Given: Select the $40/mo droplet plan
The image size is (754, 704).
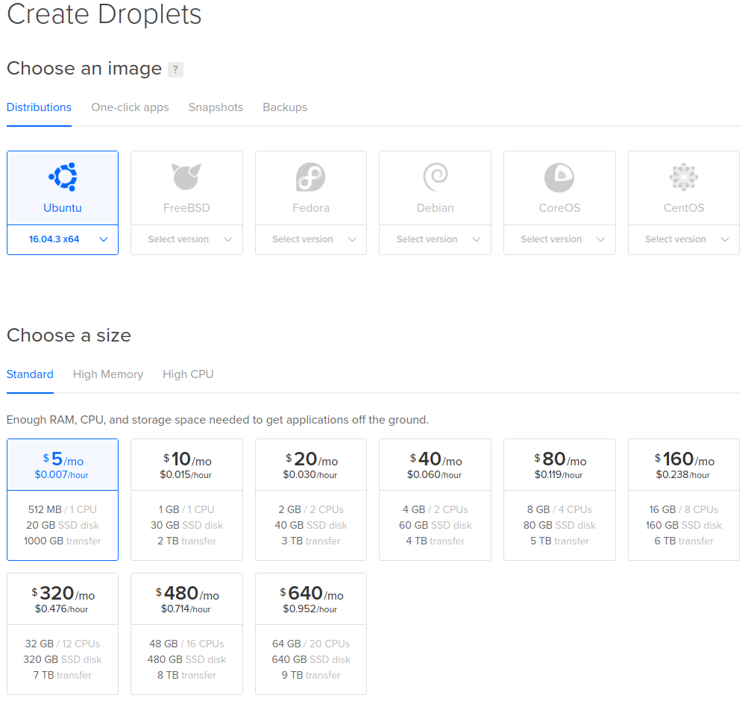Looking at the screenshot, I should coord(436,499).
